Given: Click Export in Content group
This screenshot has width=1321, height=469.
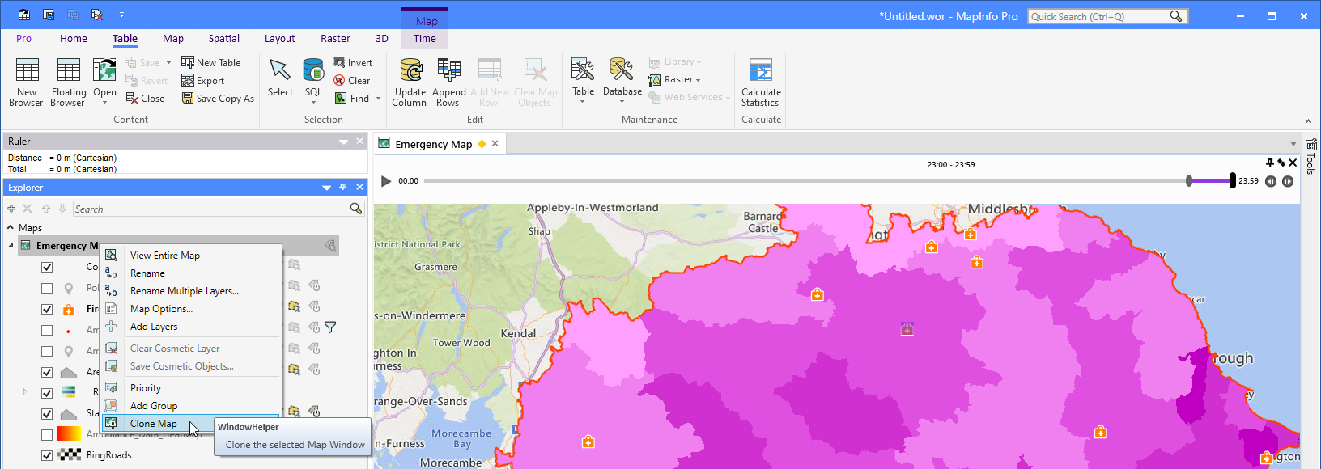Looking at the screenshot, I should 202,80.
